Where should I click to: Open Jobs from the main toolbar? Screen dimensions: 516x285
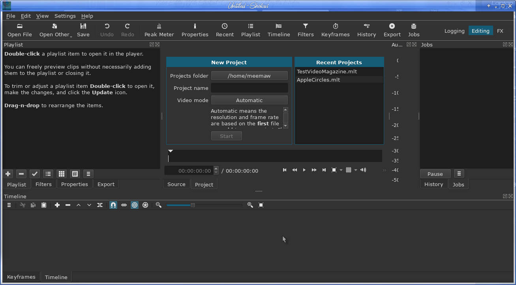pos(414,30)
